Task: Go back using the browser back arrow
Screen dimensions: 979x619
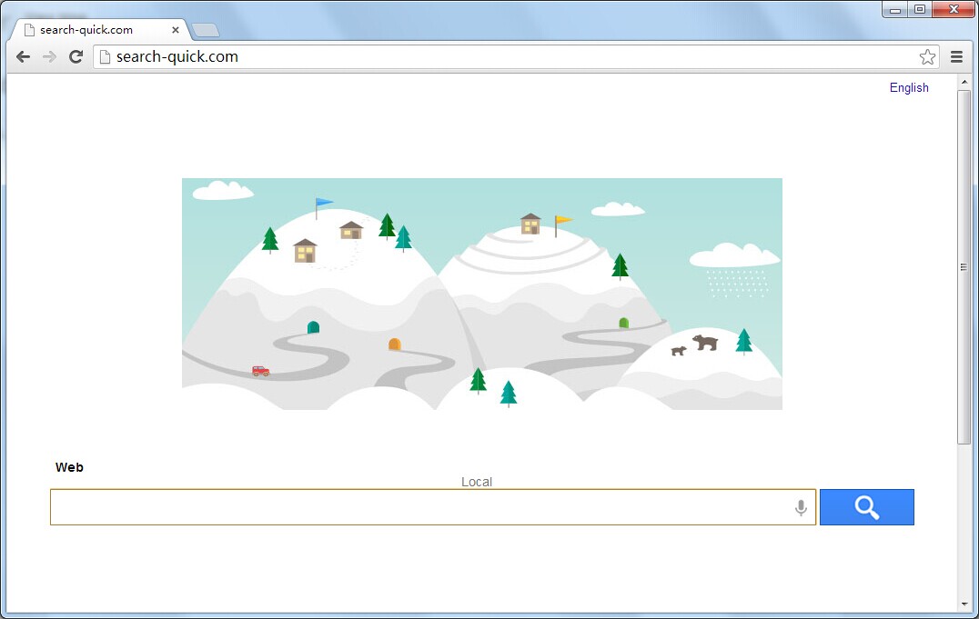Action: pyautogui.click(x=23, y=56)
